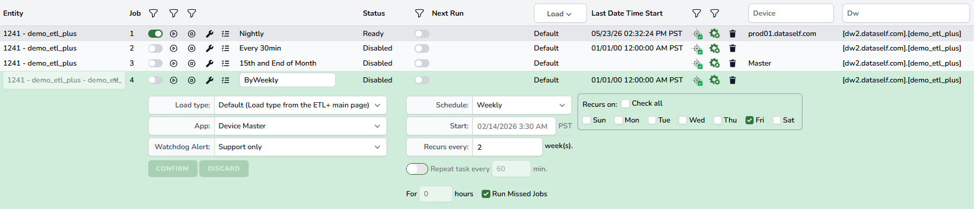Click the wrench for 15th and End of Month

pos(210,63)
